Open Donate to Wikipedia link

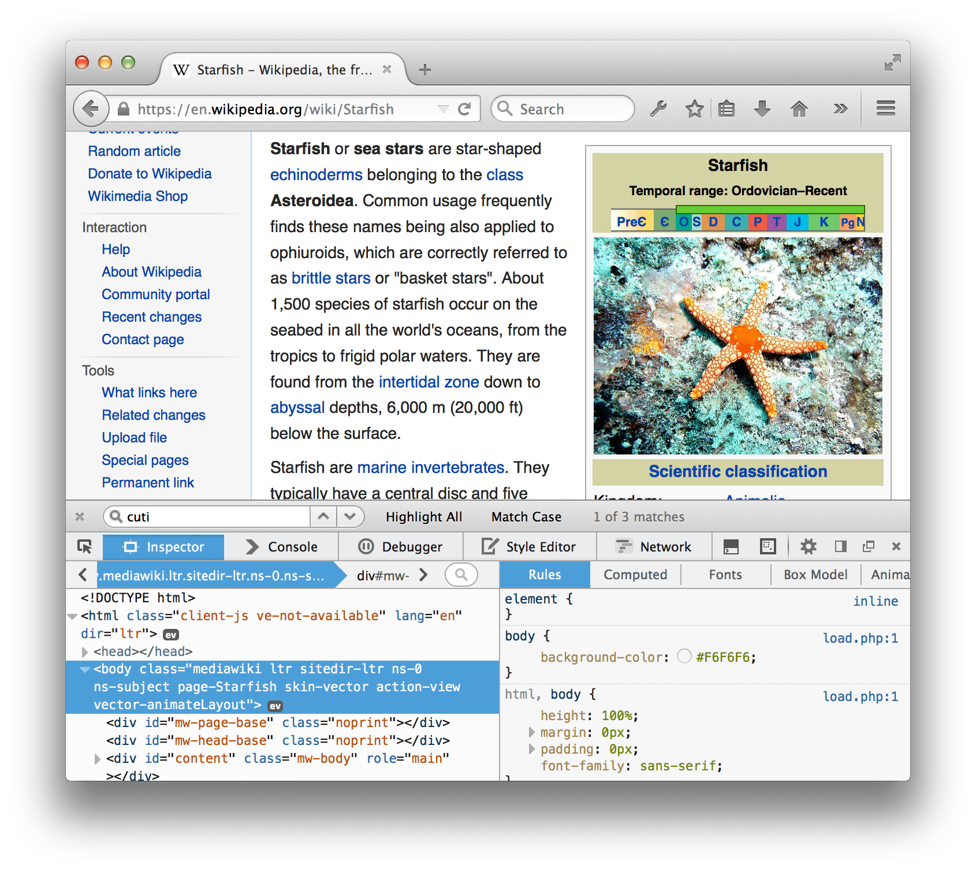(150, 174)
